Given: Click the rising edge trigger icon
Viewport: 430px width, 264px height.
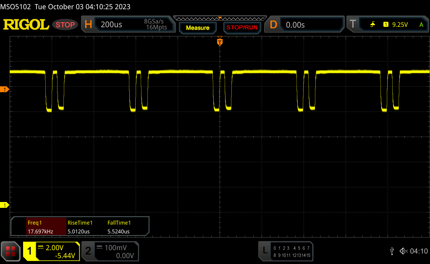Looking at the screenshot, I should 373,25.
